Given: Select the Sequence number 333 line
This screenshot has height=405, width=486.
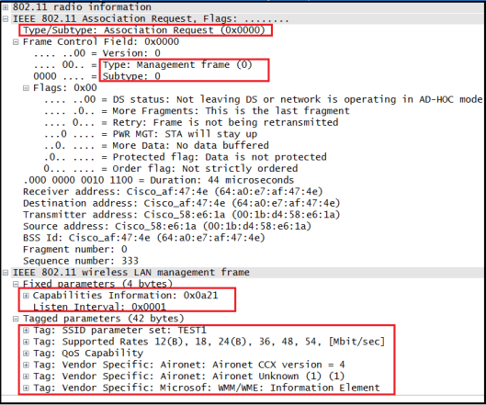Looking at the screenshot, I should 81,261.
